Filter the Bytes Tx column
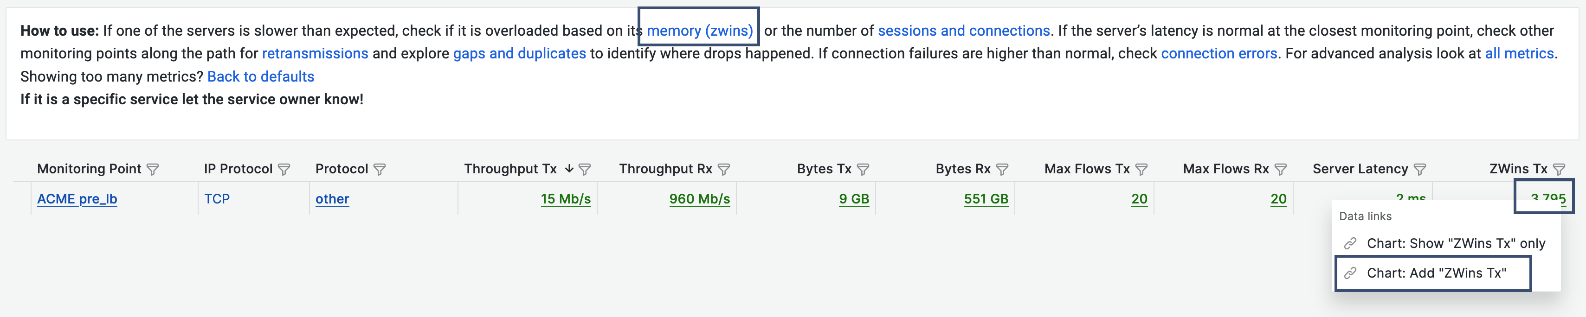Image resolution: width=1586 pixels, height=317 pixels. point(863,169)
